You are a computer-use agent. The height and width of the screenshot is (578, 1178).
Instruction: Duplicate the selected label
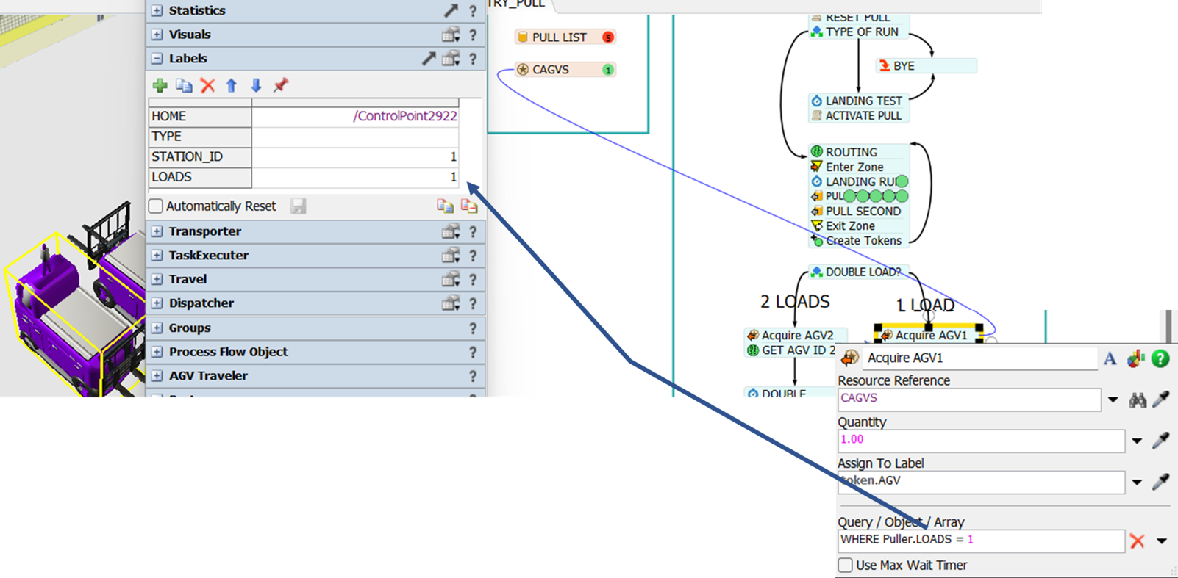click(184, 86)
